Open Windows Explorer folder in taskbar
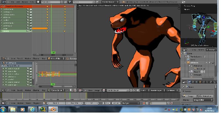This screenshot has width=221, height=125. [x=13, y=109]
